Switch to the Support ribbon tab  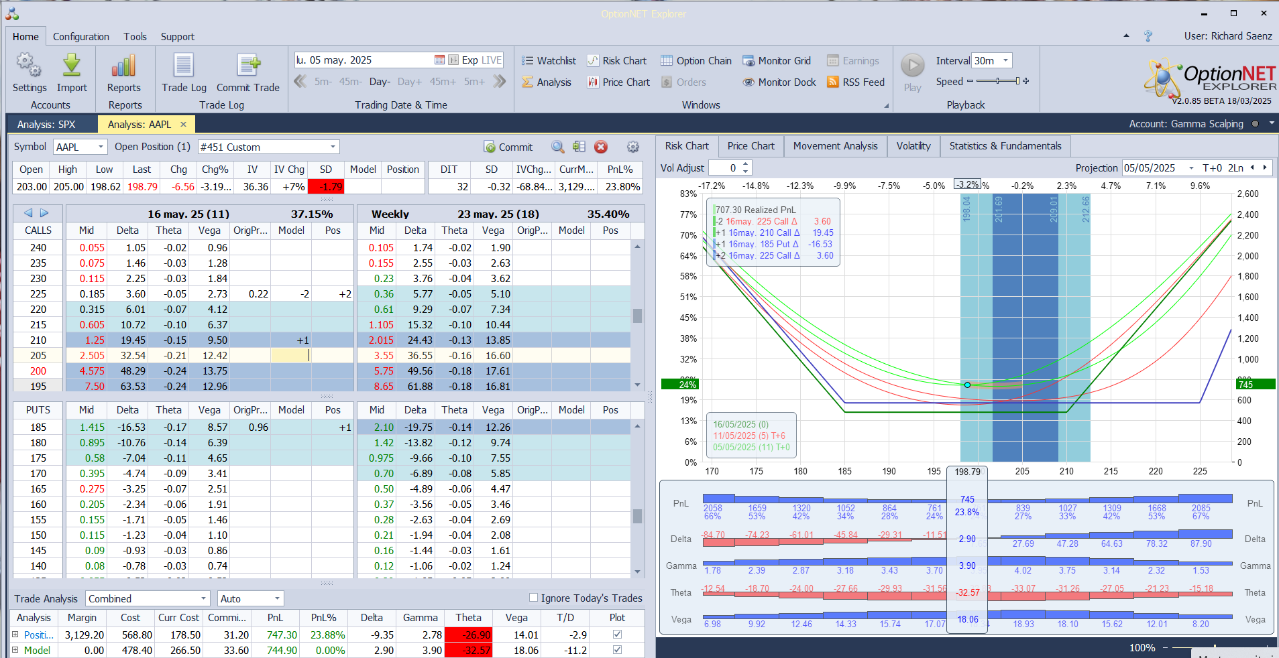coord(178,37)
